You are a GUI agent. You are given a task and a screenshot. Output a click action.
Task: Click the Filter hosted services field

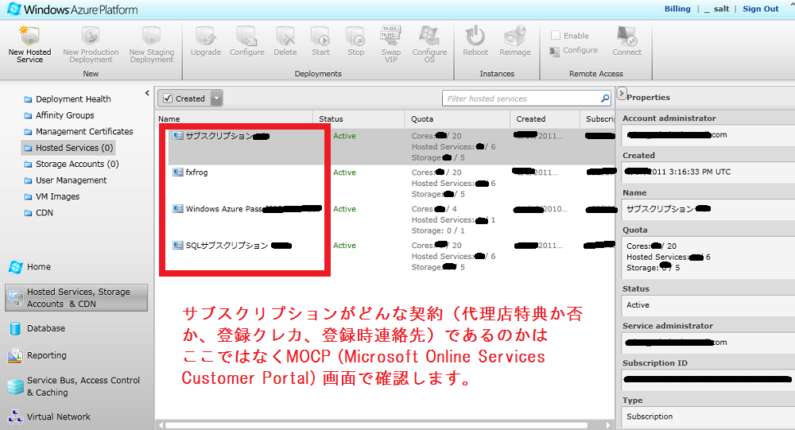point(521,99)
